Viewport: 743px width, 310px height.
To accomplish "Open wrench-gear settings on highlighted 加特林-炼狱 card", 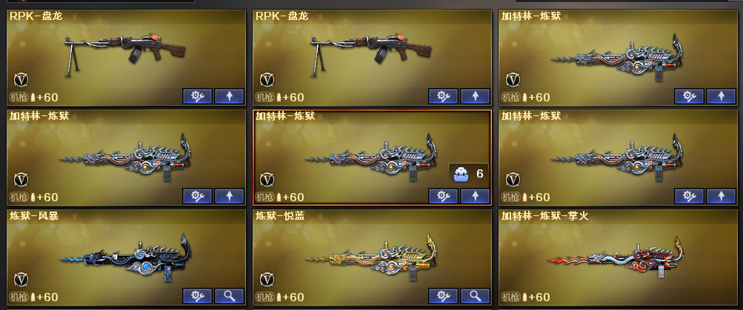I will tap(443, 196).
